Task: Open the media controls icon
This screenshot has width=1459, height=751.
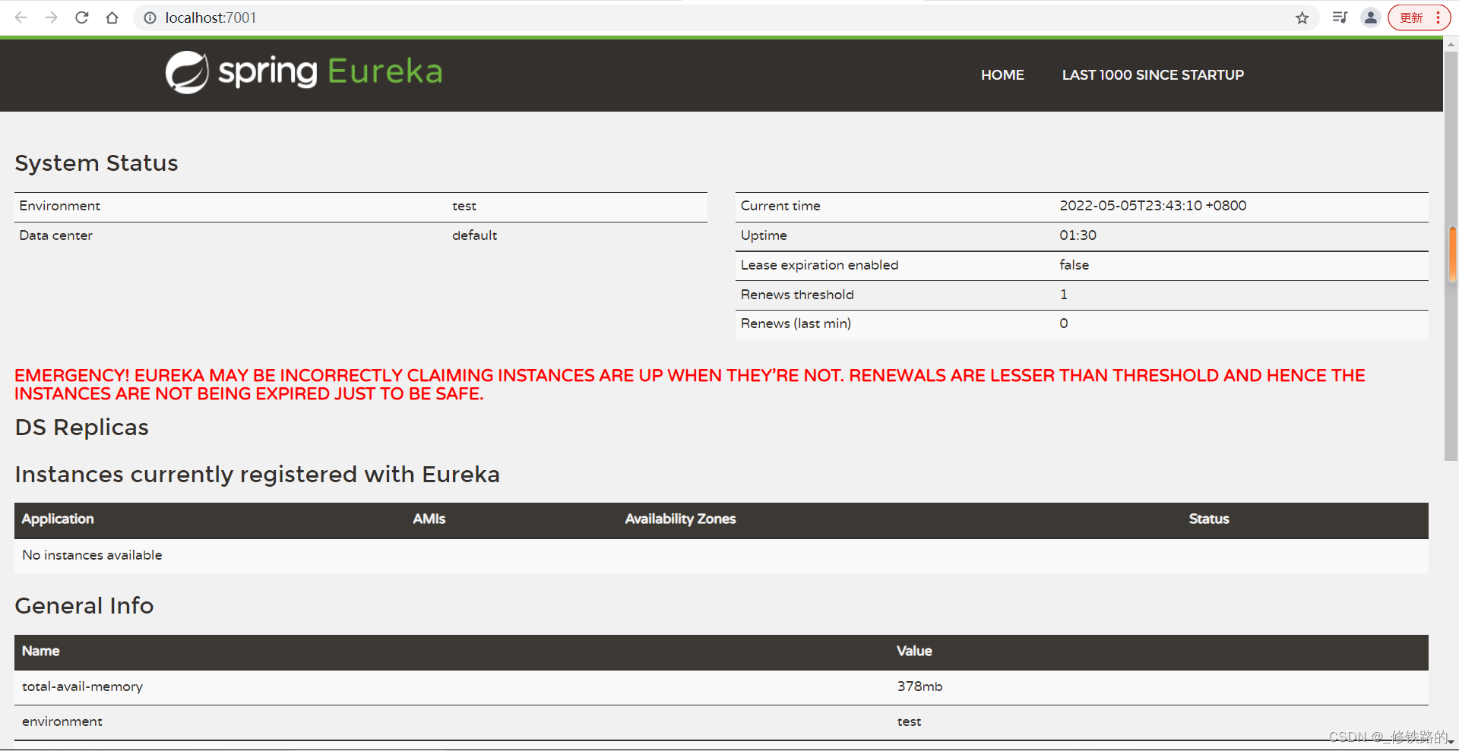Action: tap(1340, 17)
